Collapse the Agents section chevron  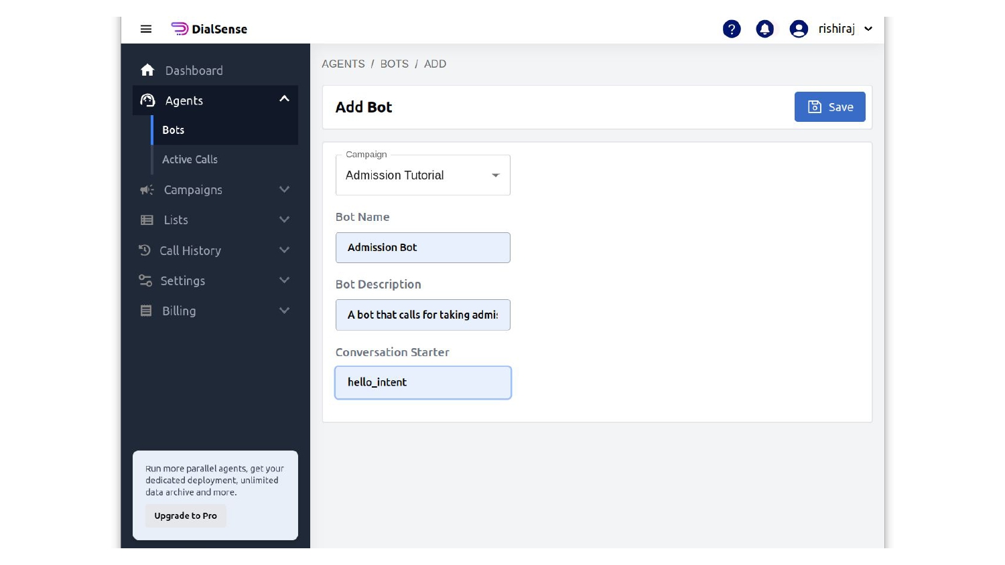tap(284, 99)
